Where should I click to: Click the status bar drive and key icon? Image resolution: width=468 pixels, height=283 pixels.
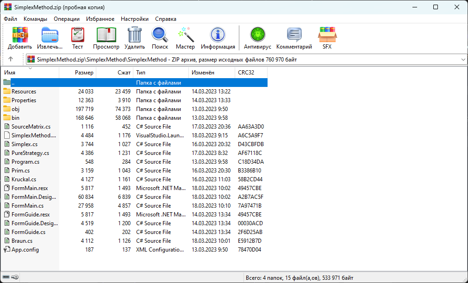point(11,277)
